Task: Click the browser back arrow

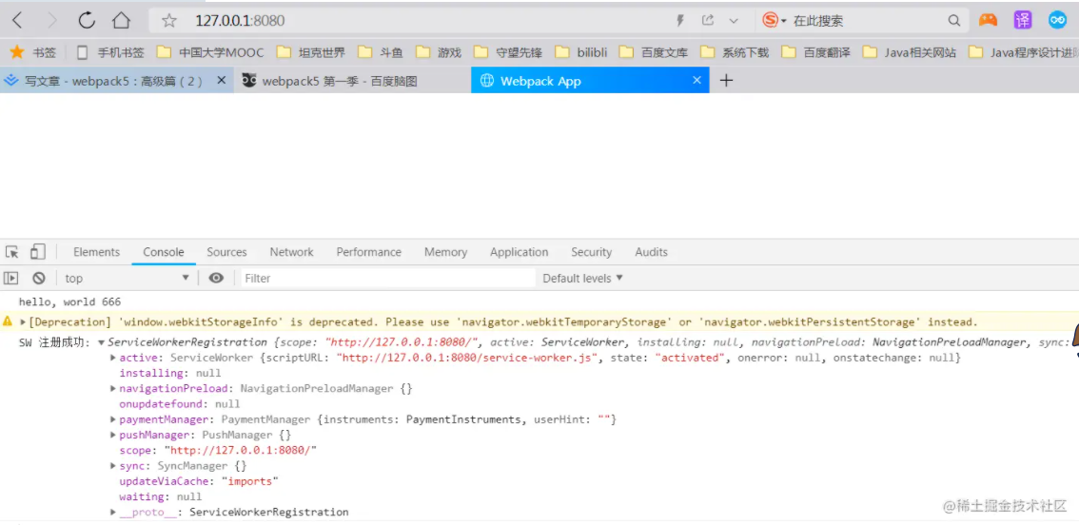Action: click(x=17, y=21)
